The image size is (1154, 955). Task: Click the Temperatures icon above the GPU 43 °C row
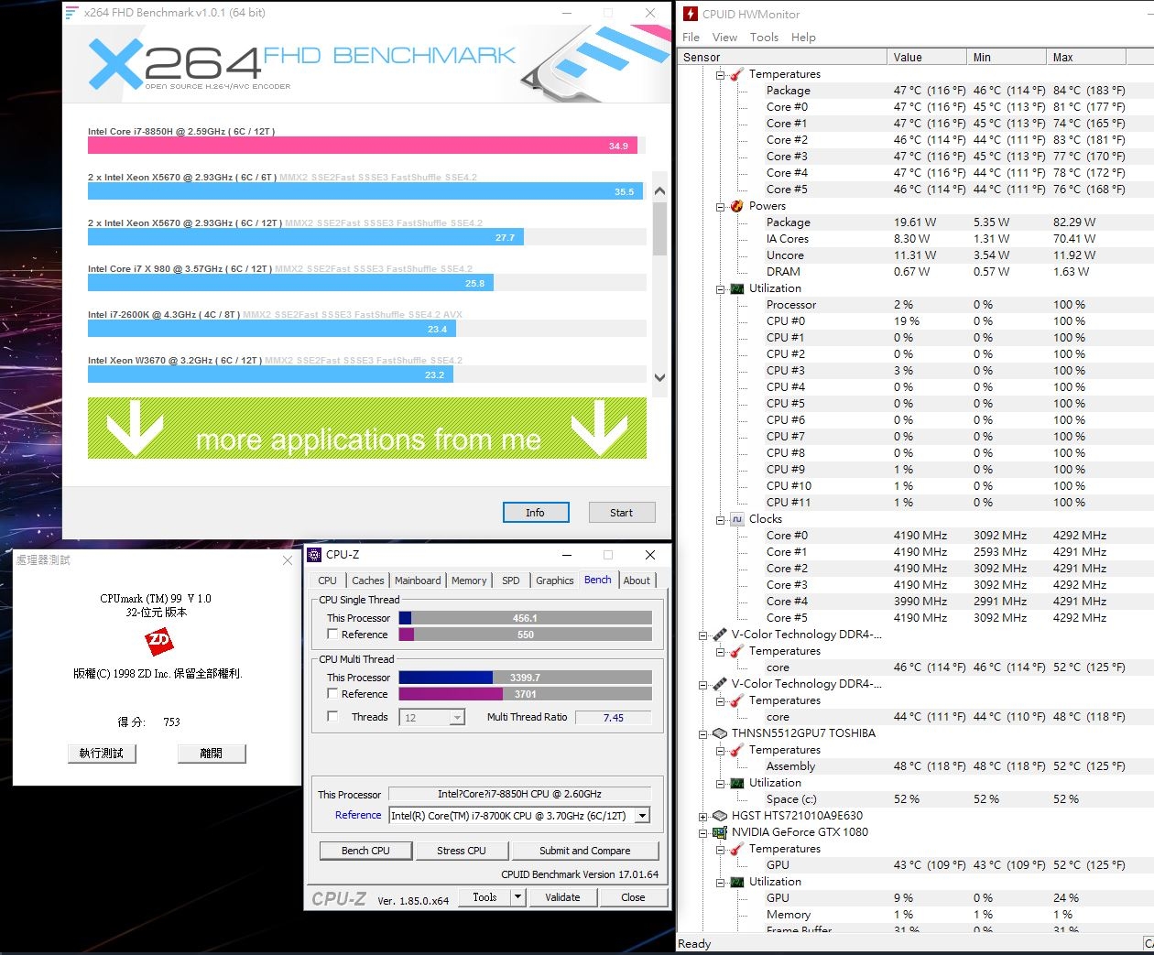tap(736, 849)
